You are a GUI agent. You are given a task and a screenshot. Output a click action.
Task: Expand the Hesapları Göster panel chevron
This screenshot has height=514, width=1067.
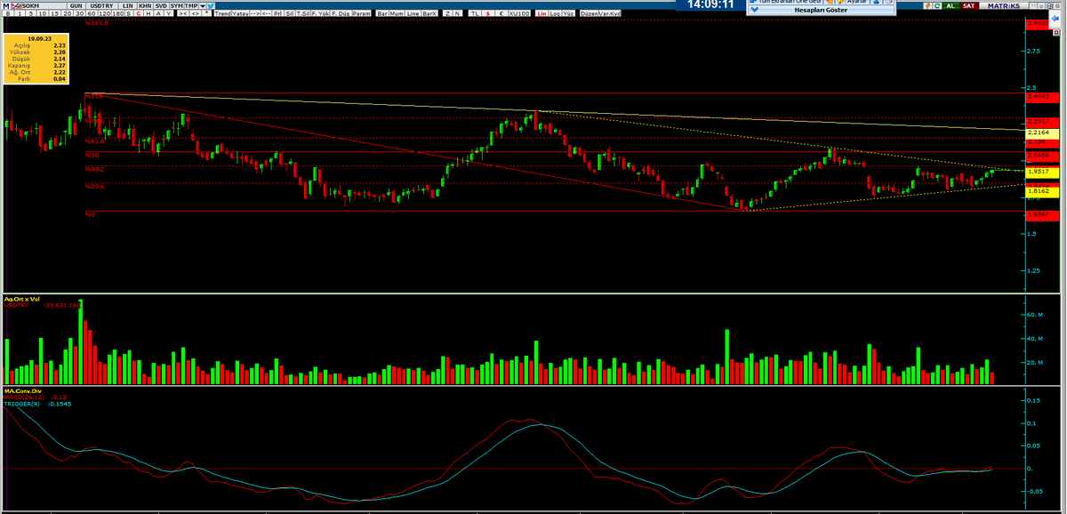point(755,10)
